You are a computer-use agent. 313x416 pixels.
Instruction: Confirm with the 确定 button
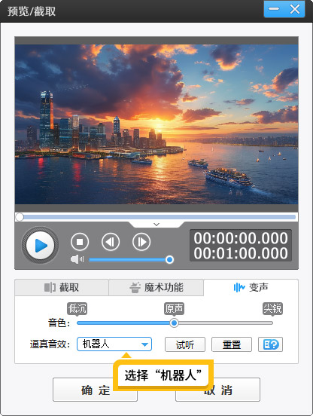(95, 390)
